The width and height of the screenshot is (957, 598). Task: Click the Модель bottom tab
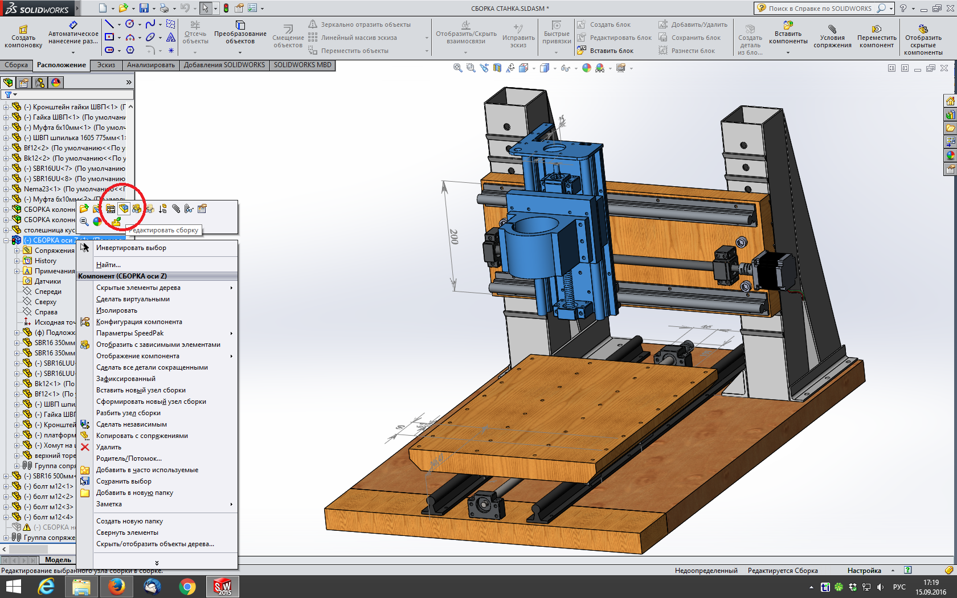pyautogui.click(x=58, y=560)
